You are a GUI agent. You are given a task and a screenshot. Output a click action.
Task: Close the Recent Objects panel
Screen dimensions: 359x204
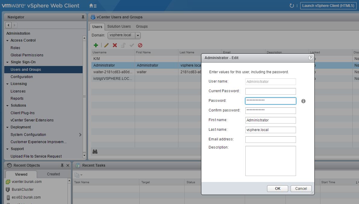(68, 165)
